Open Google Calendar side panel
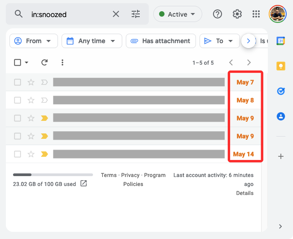The image size is (293, 239). (281, 41)
